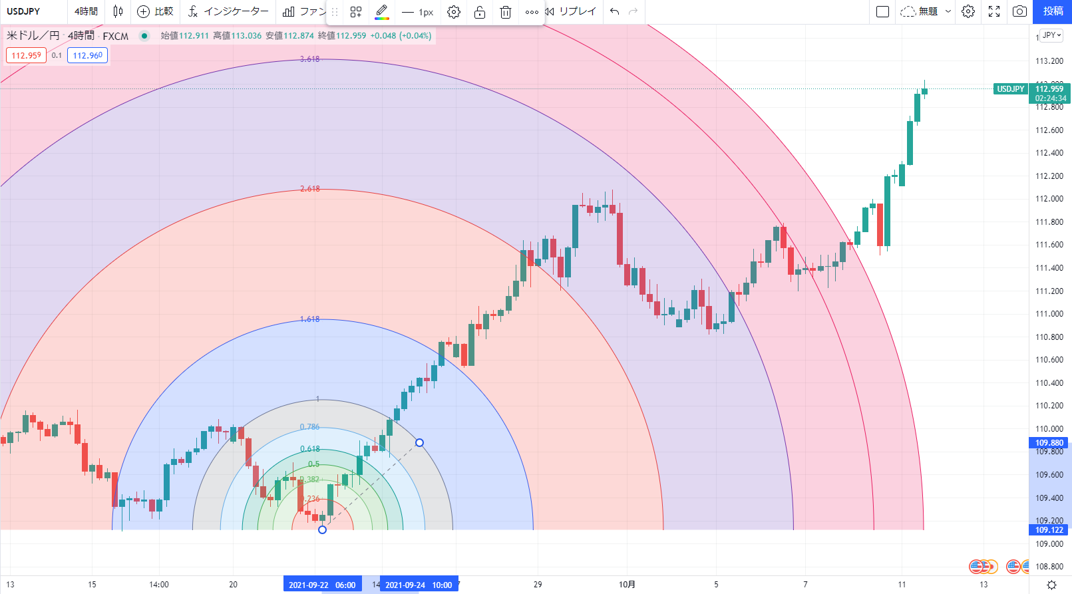This screenshot has height=594, width=1072.
Task: Open drawing templates icon on floating toolbar
Action: pyautogui.click(x=356, y=12)
